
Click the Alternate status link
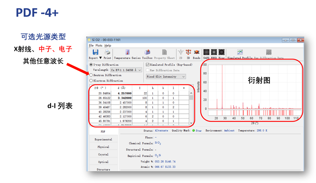[x=162, y=131]
